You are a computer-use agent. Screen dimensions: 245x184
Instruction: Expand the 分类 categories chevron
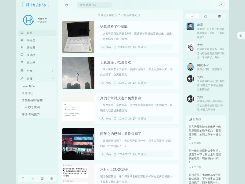pos(53,71)
